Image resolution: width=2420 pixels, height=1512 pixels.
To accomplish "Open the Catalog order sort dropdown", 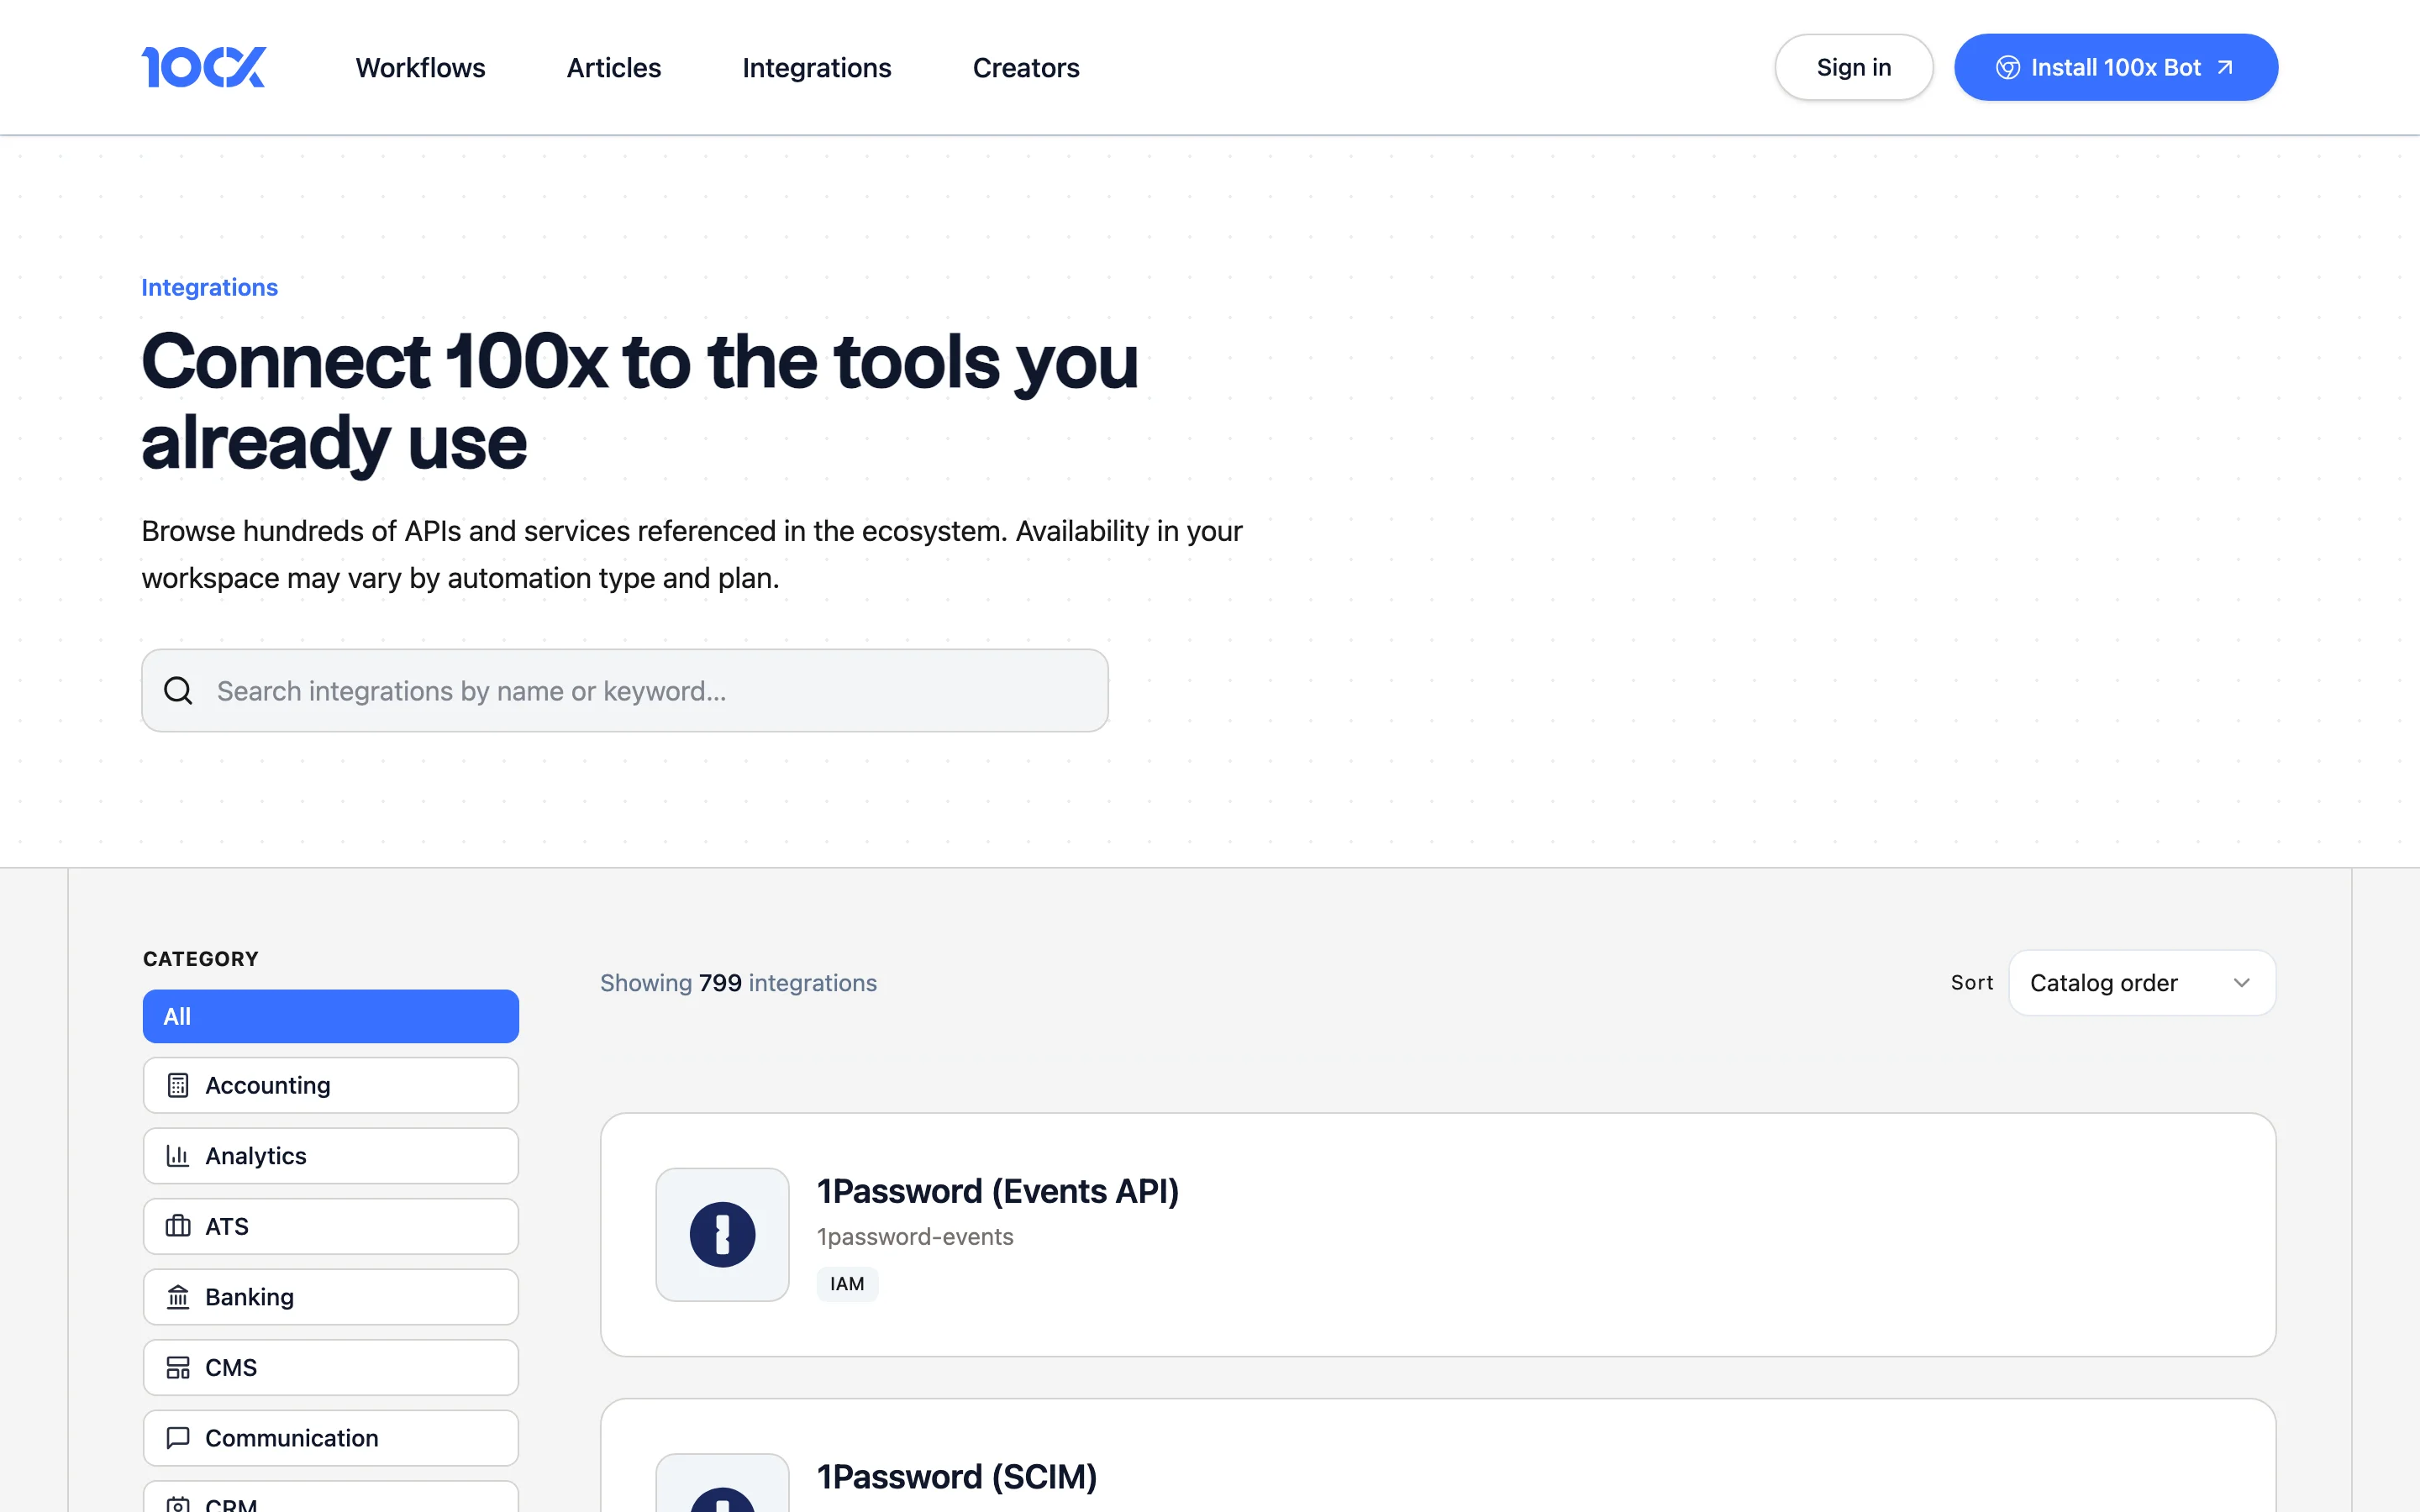I will pos(2141,982).
